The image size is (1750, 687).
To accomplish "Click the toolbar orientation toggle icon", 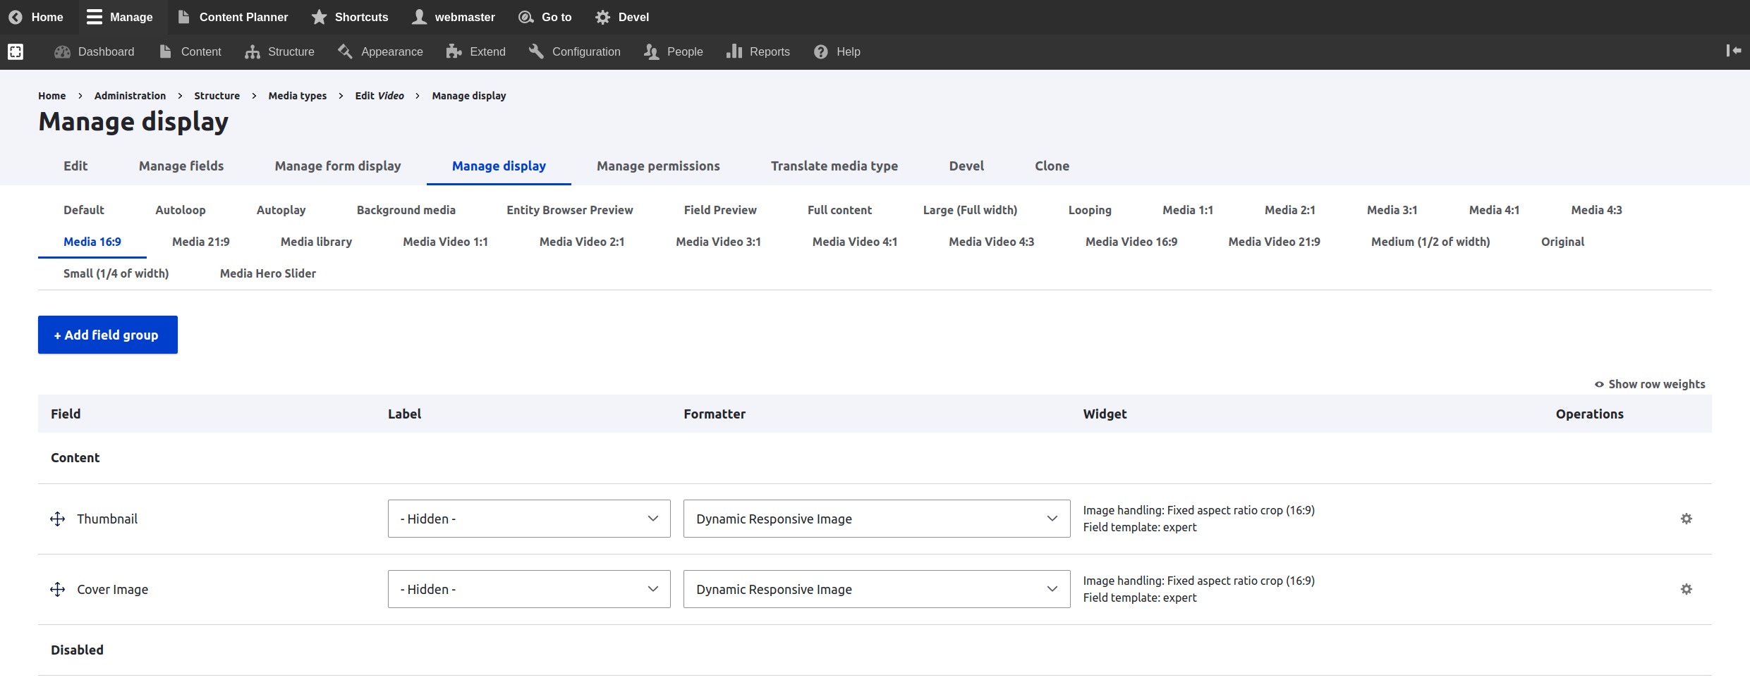I will click(1733, 51).
